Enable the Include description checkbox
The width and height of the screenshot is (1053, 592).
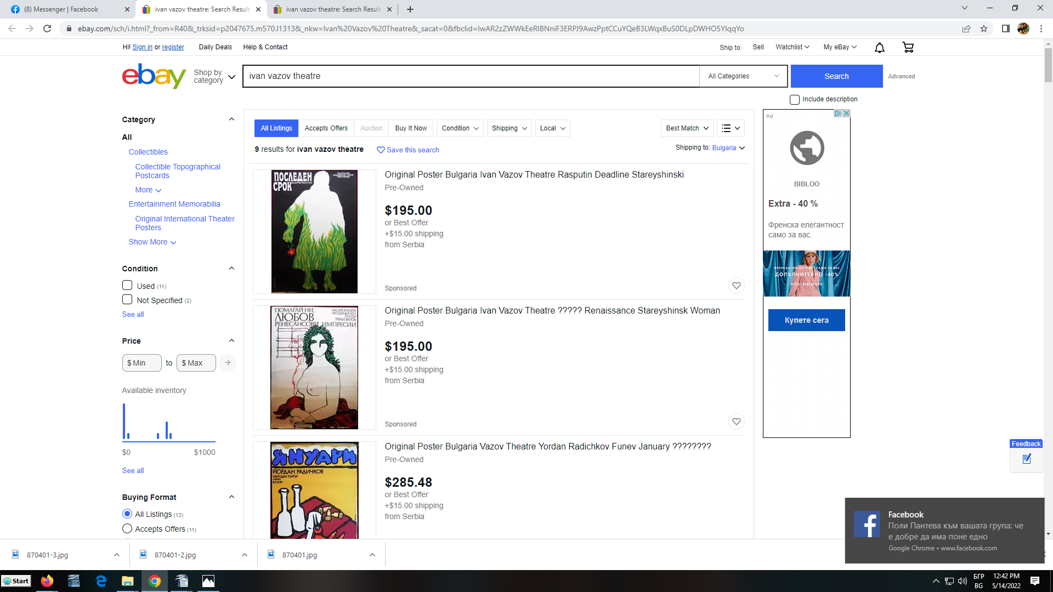click(794, 100)
